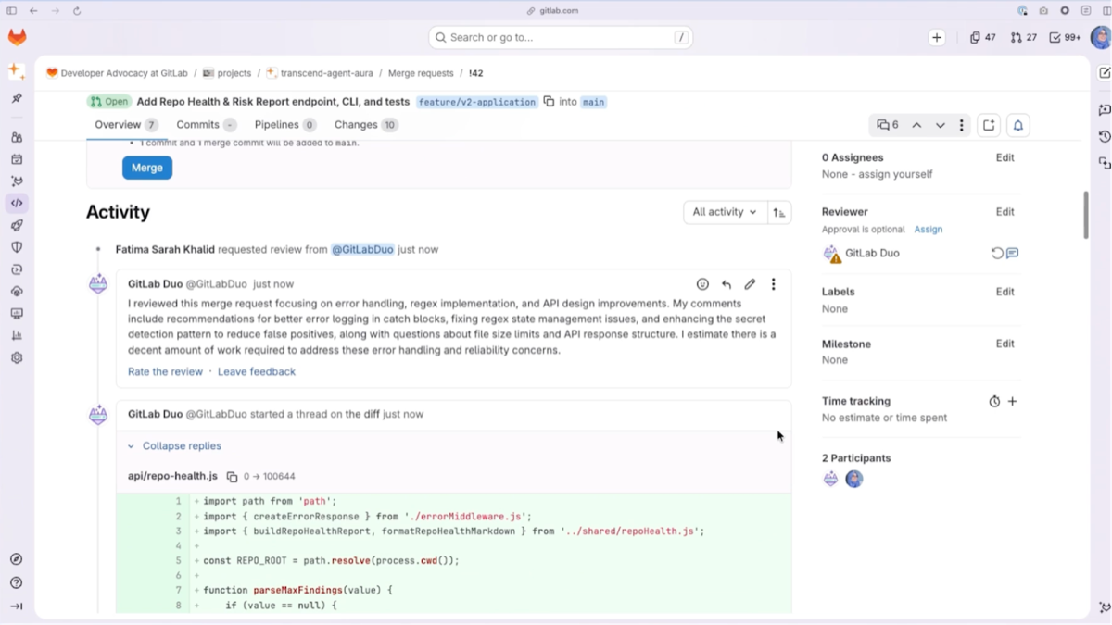The width and height of the screenshot is (1112, 625).
Task: Open the user avatar menu
Action: pos(1100,37)
